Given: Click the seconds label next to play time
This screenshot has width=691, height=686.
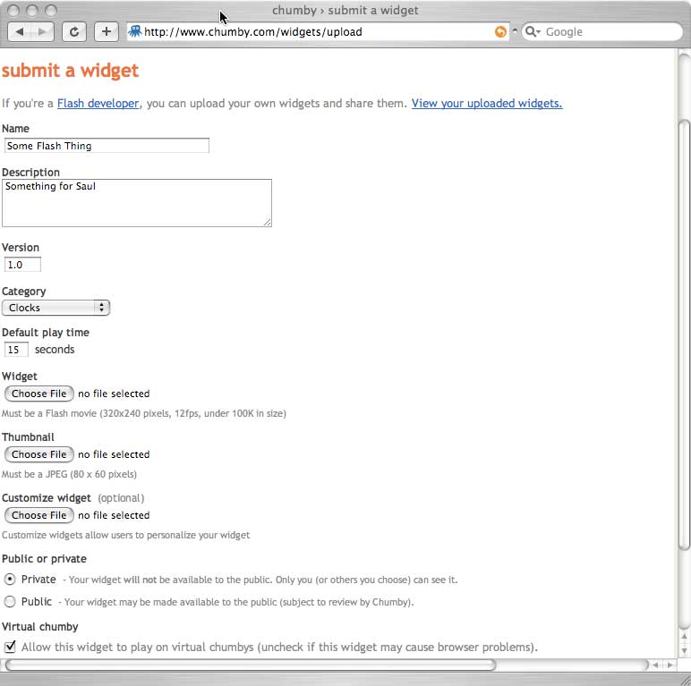Looking at the screenshot, I should click(55, 350).
